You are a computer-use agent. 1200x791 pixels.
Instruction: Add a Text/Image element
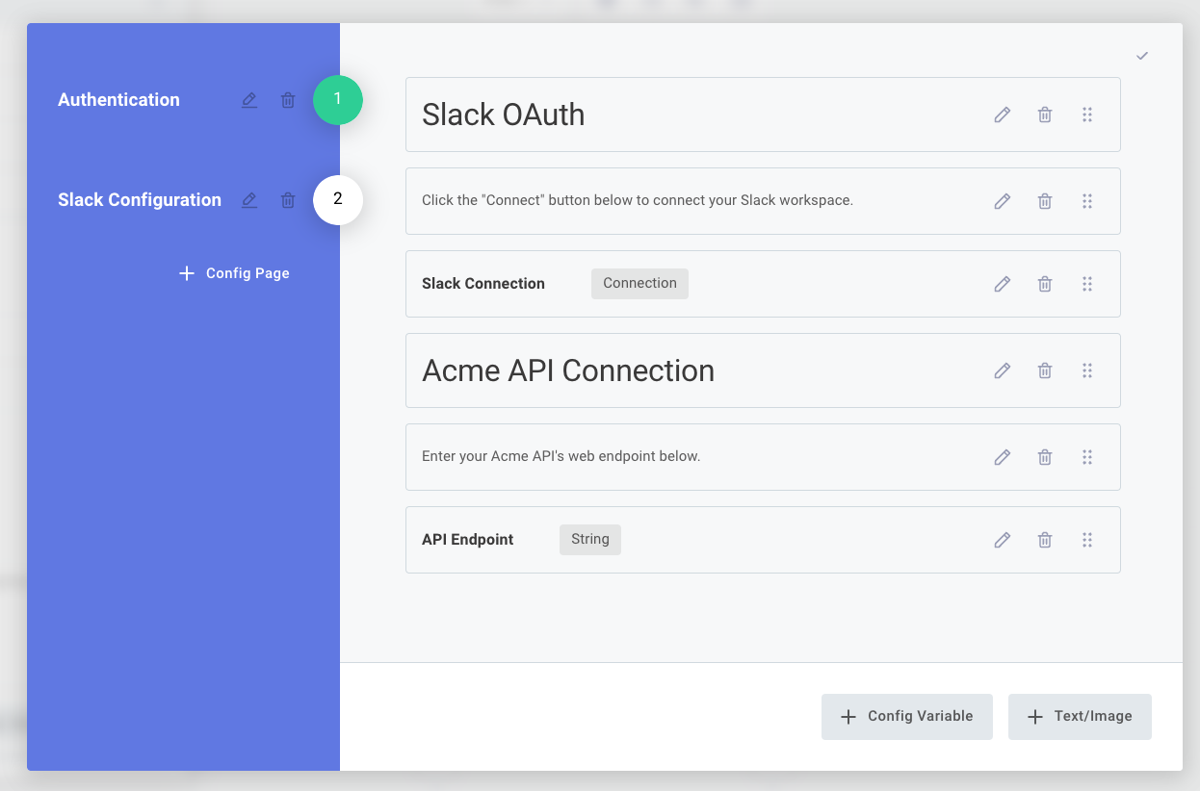tap(1080, 716)
